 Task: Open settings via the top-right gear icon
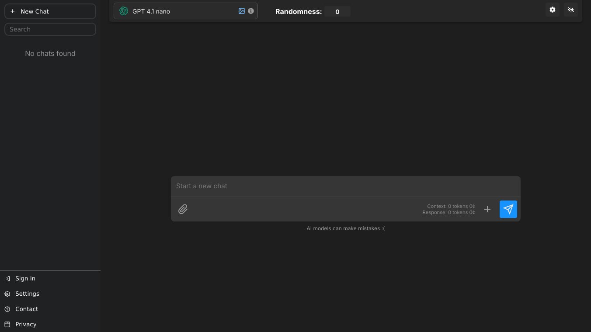pos(553,10)
